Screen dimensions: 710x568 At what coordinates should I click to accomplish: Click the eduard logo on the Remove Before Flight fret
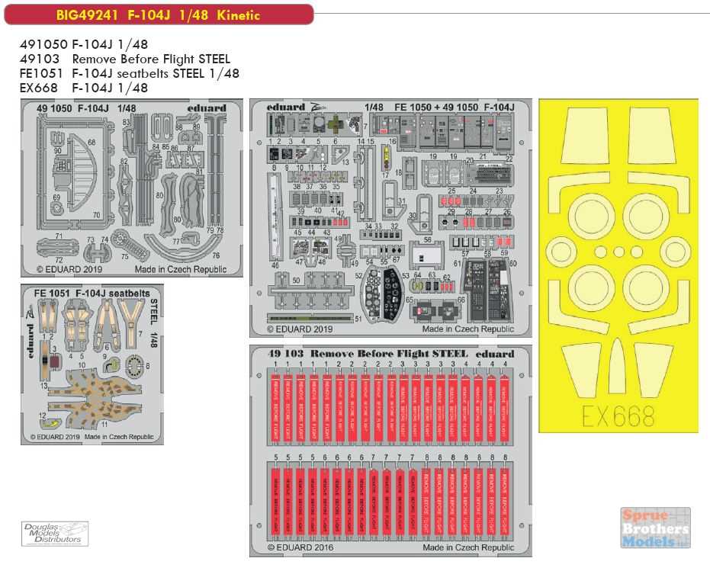coord(495,354)
